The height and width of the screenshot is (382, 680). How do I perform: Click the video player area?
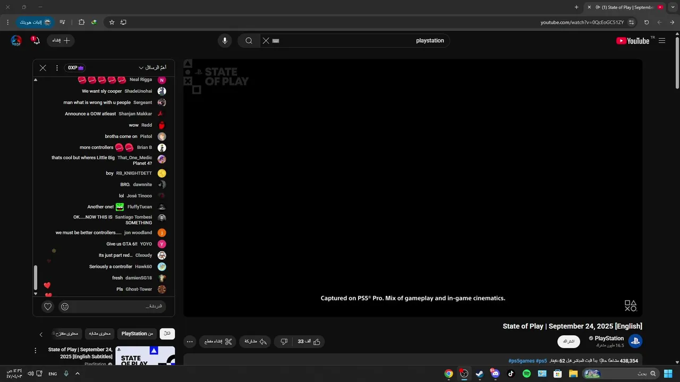(413, 188)
